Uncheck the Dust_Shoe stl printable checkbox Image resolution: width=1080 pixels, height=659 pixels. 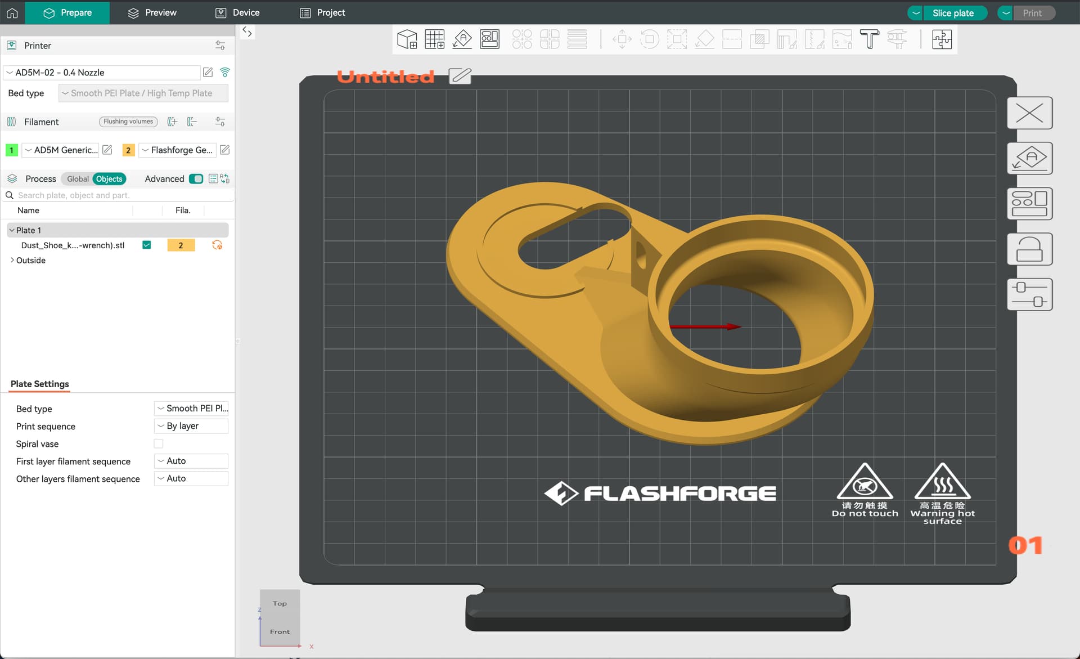click(x=147, y=245)
